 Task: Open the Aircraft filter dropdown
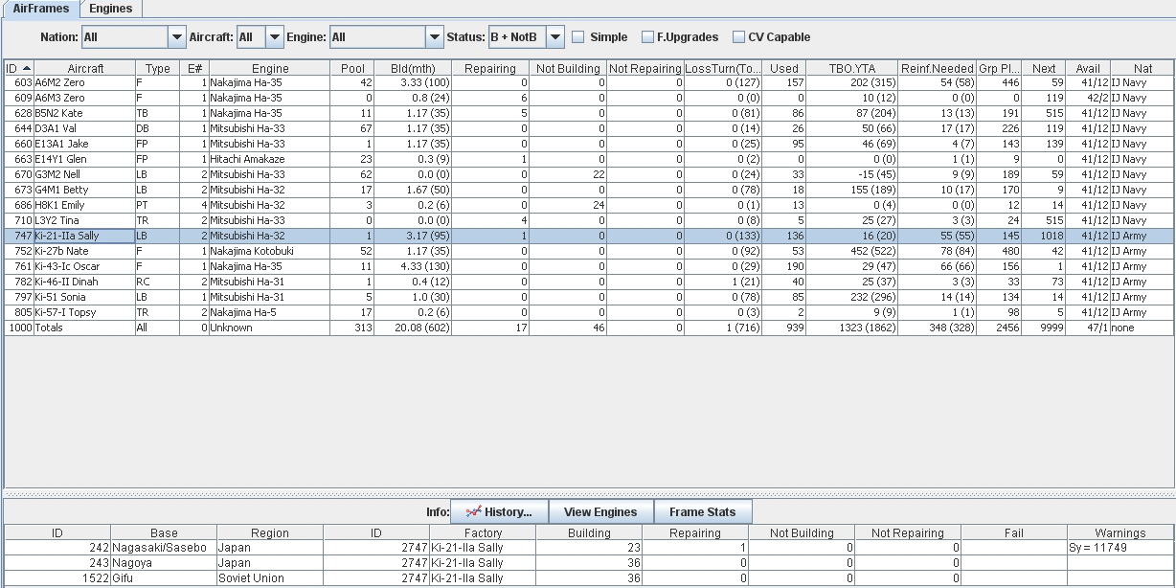[x=275, y=37]
